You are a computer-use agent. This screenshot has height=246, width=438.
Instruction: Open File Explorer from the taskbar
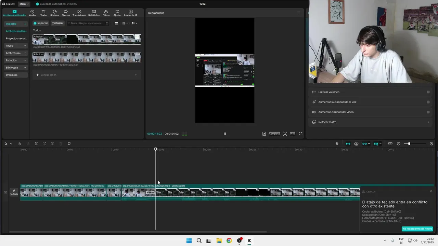tap(219, 241)
